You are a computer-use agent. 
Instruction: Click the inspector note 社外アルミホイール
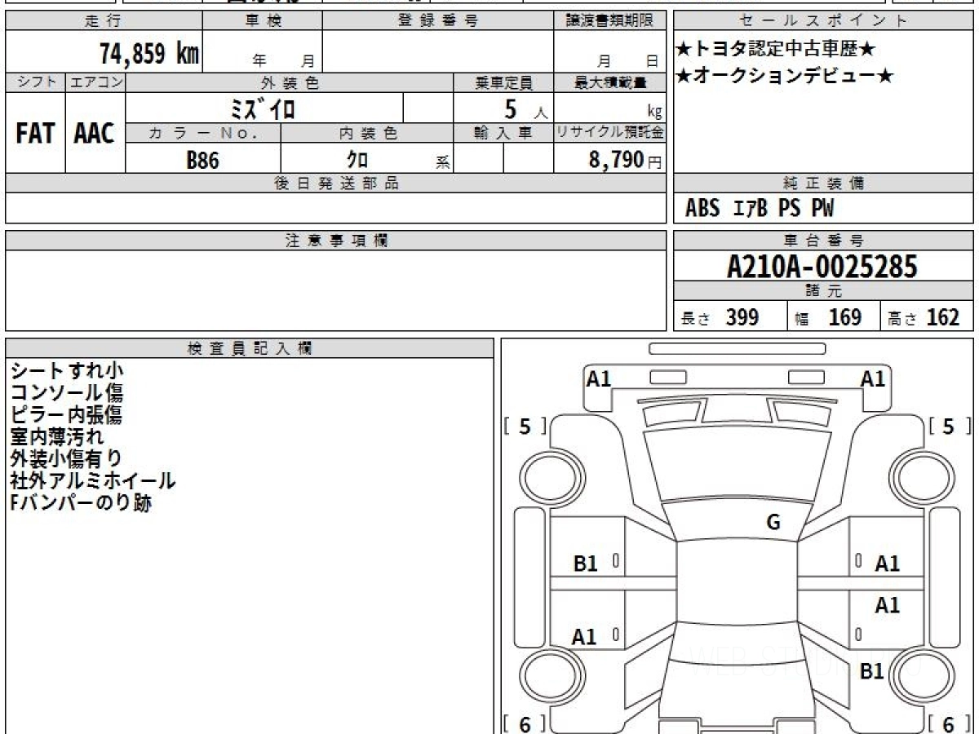pos(93,481)
